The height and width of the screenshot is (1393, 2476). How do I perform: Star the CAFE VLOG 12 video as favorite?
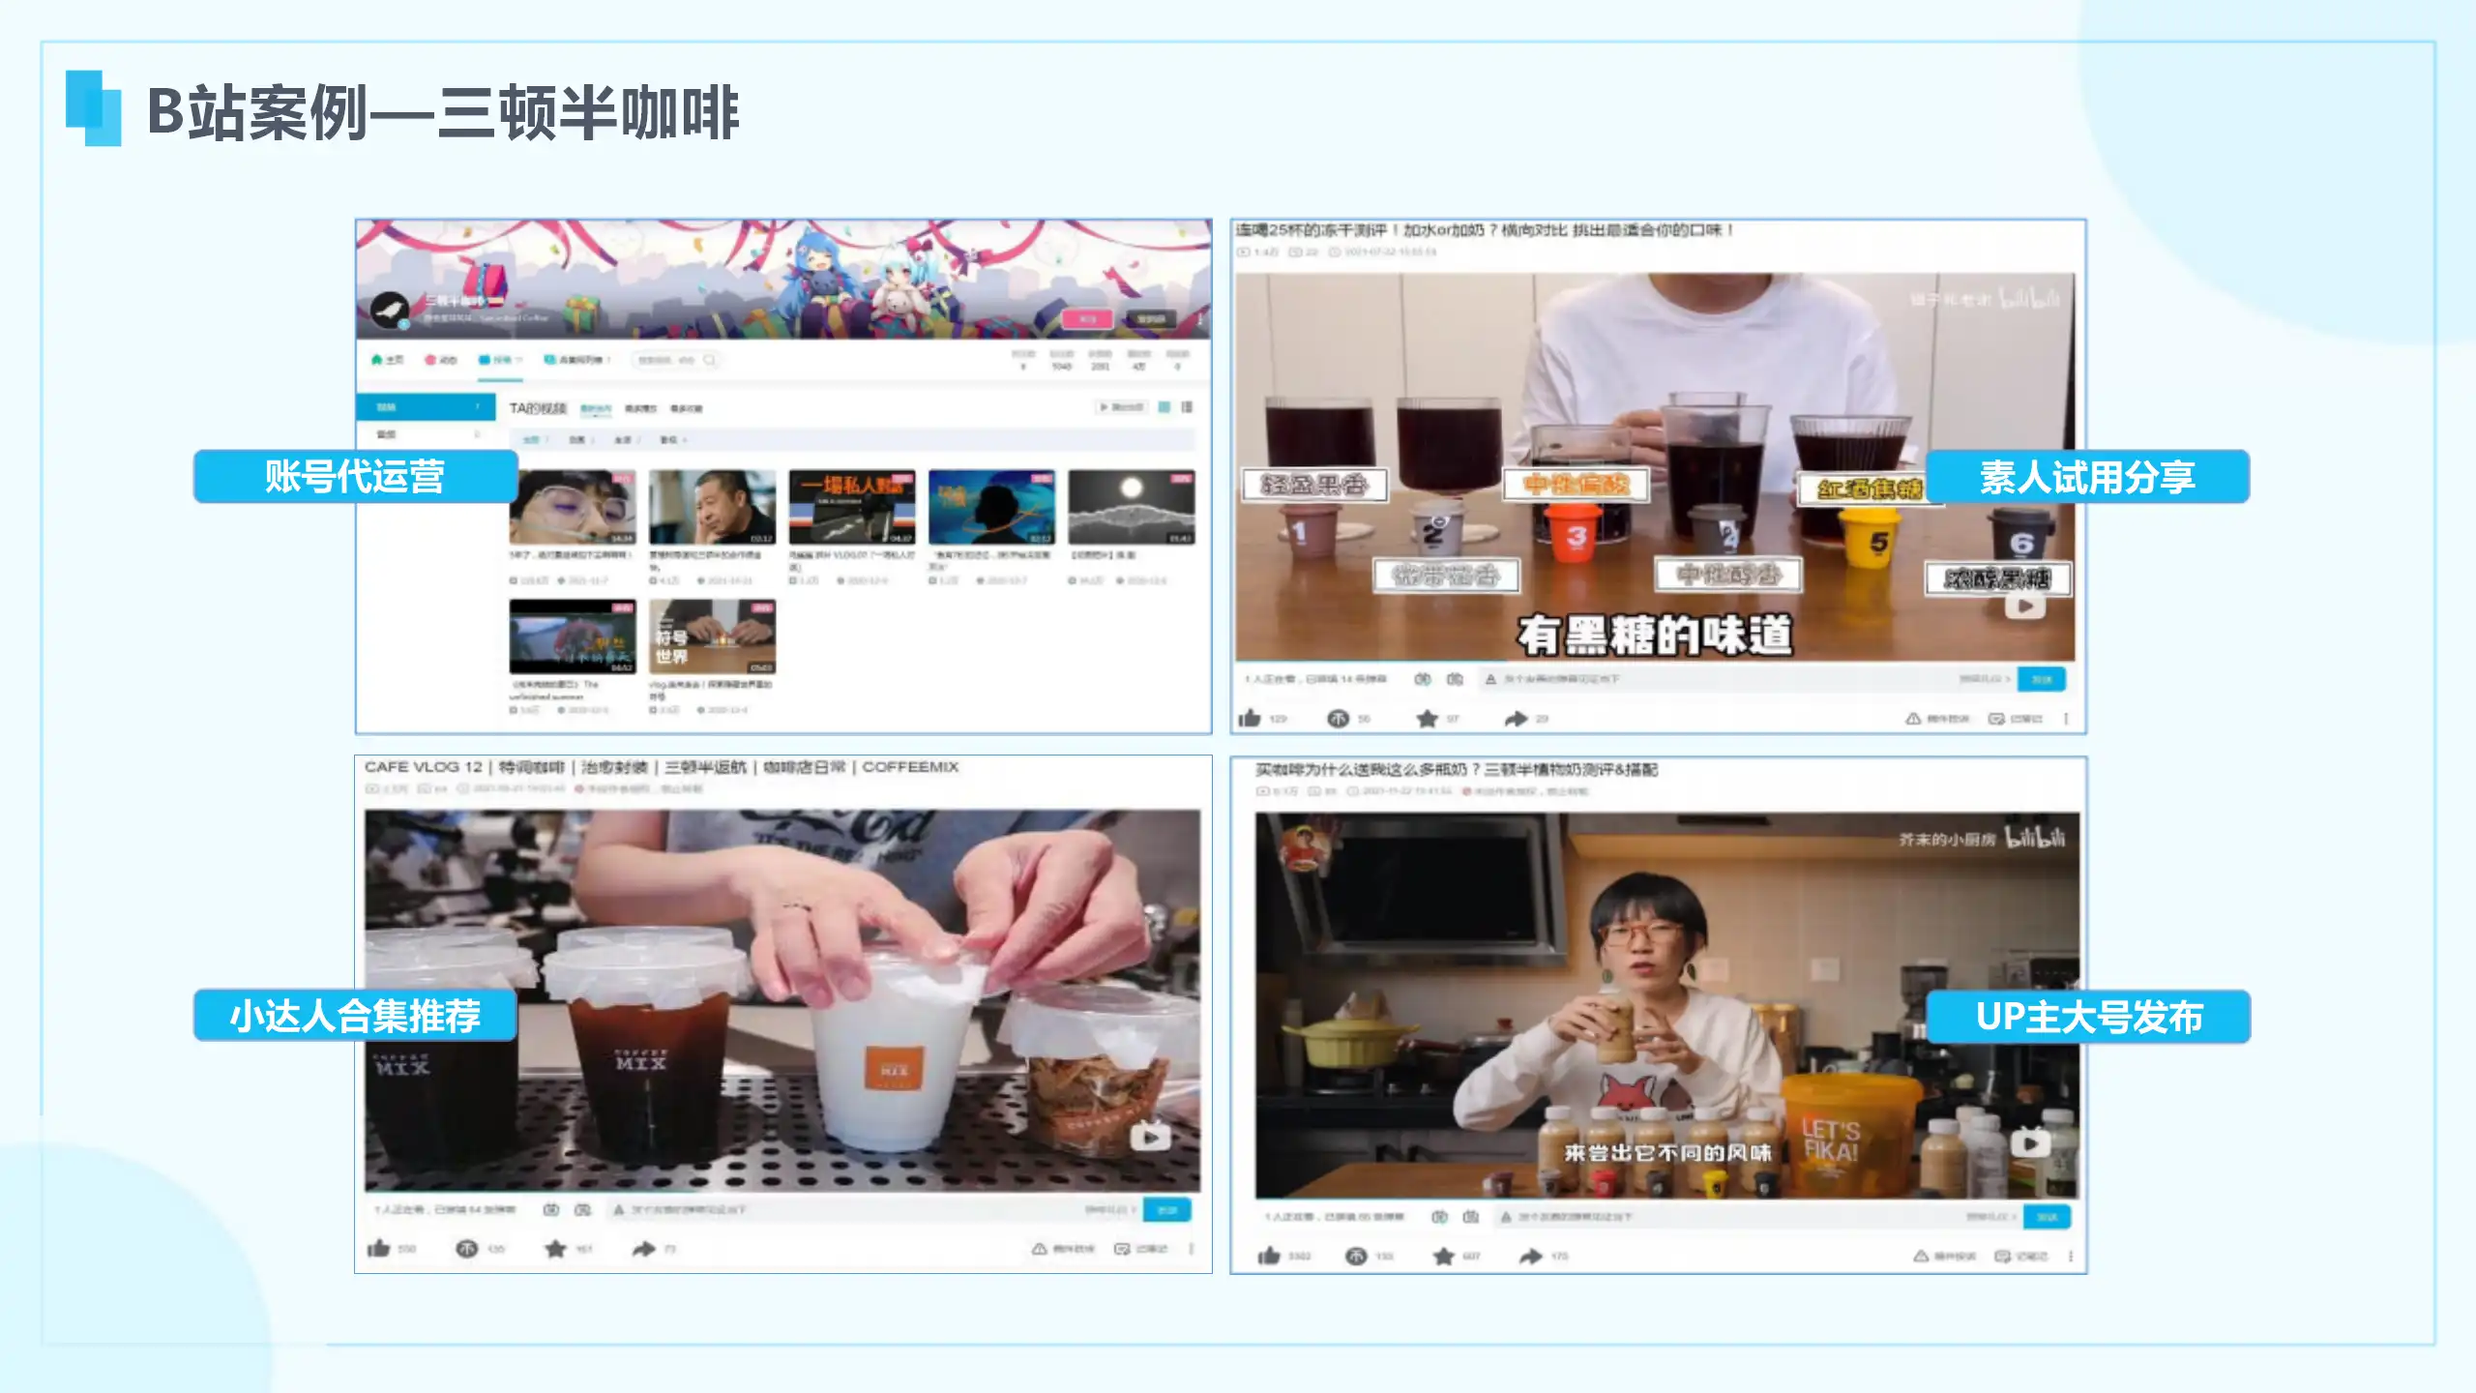tap(555, 1248)
